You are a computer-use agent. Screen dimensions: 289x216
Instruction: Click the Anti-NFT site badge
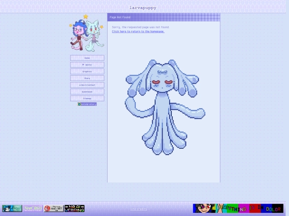(54, 209)
